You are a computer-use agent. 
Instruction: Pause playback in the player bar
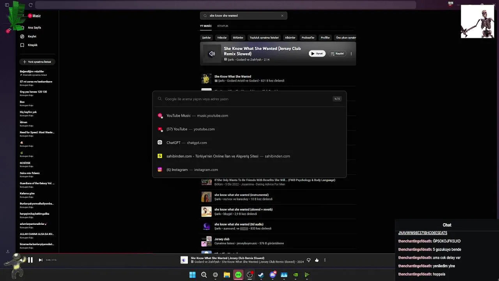30,260
